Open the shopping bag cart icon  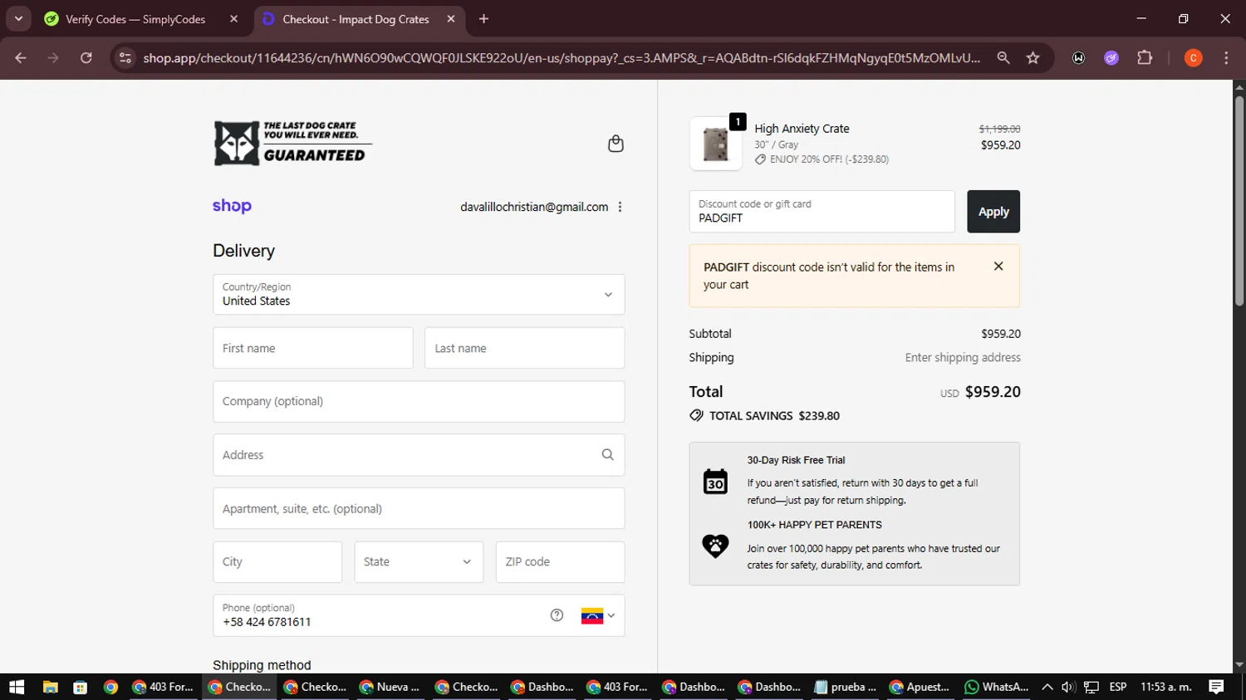pyautogui.click(x=616, y=144)
